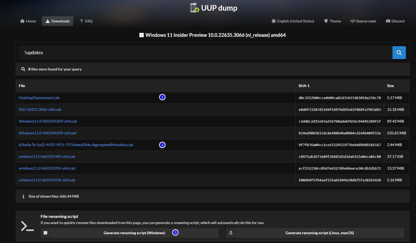Viewport: 416px width, 243px height.
Task: Open the Downloads navigation tab
Action: tap(58, 21)
